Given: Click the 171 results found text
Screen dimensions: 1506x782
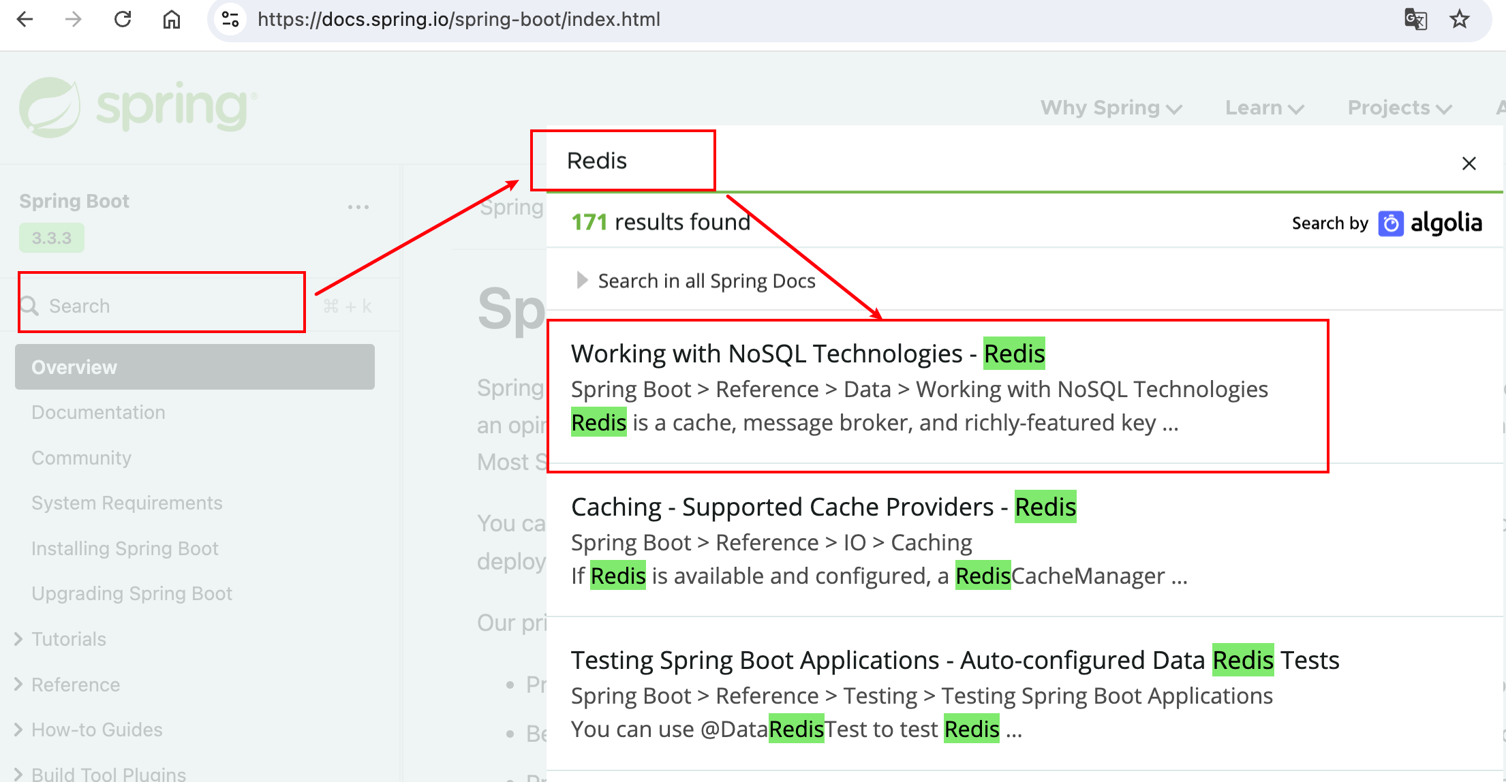Looking at the screenshot, I should [660, 222].
